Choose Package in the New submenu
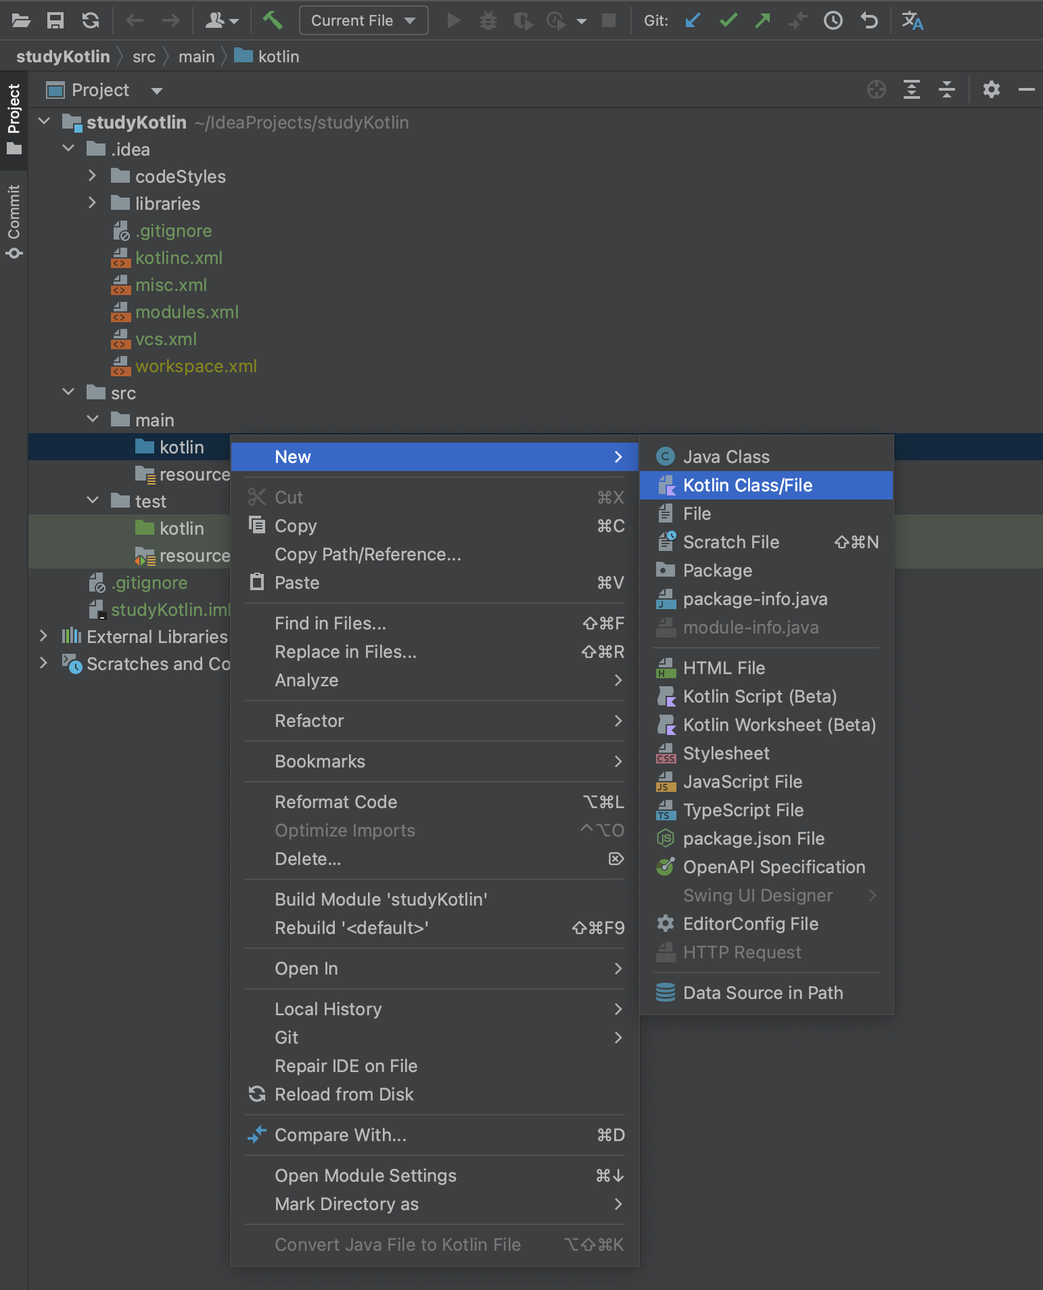The image size is (1043, 1290). tap(766, 571)
